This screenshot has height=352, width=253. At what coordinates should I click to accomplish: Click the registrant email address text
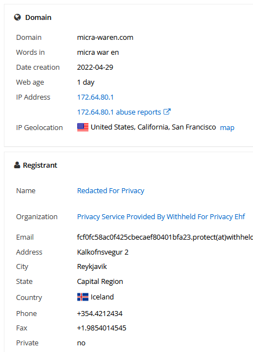(165, 237)
